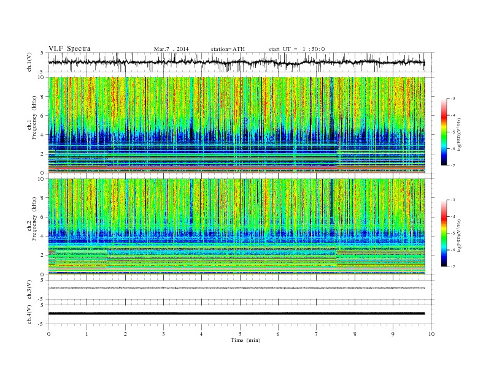Click inside the ch.2 spectrogram panel
Viewport: 486px width, 375px height.
point(236,227)
